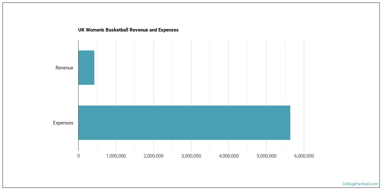Select the chart title about UK Women's Basketball
Image resolution: width=383 pixels, height=191 pixels.
128,30
